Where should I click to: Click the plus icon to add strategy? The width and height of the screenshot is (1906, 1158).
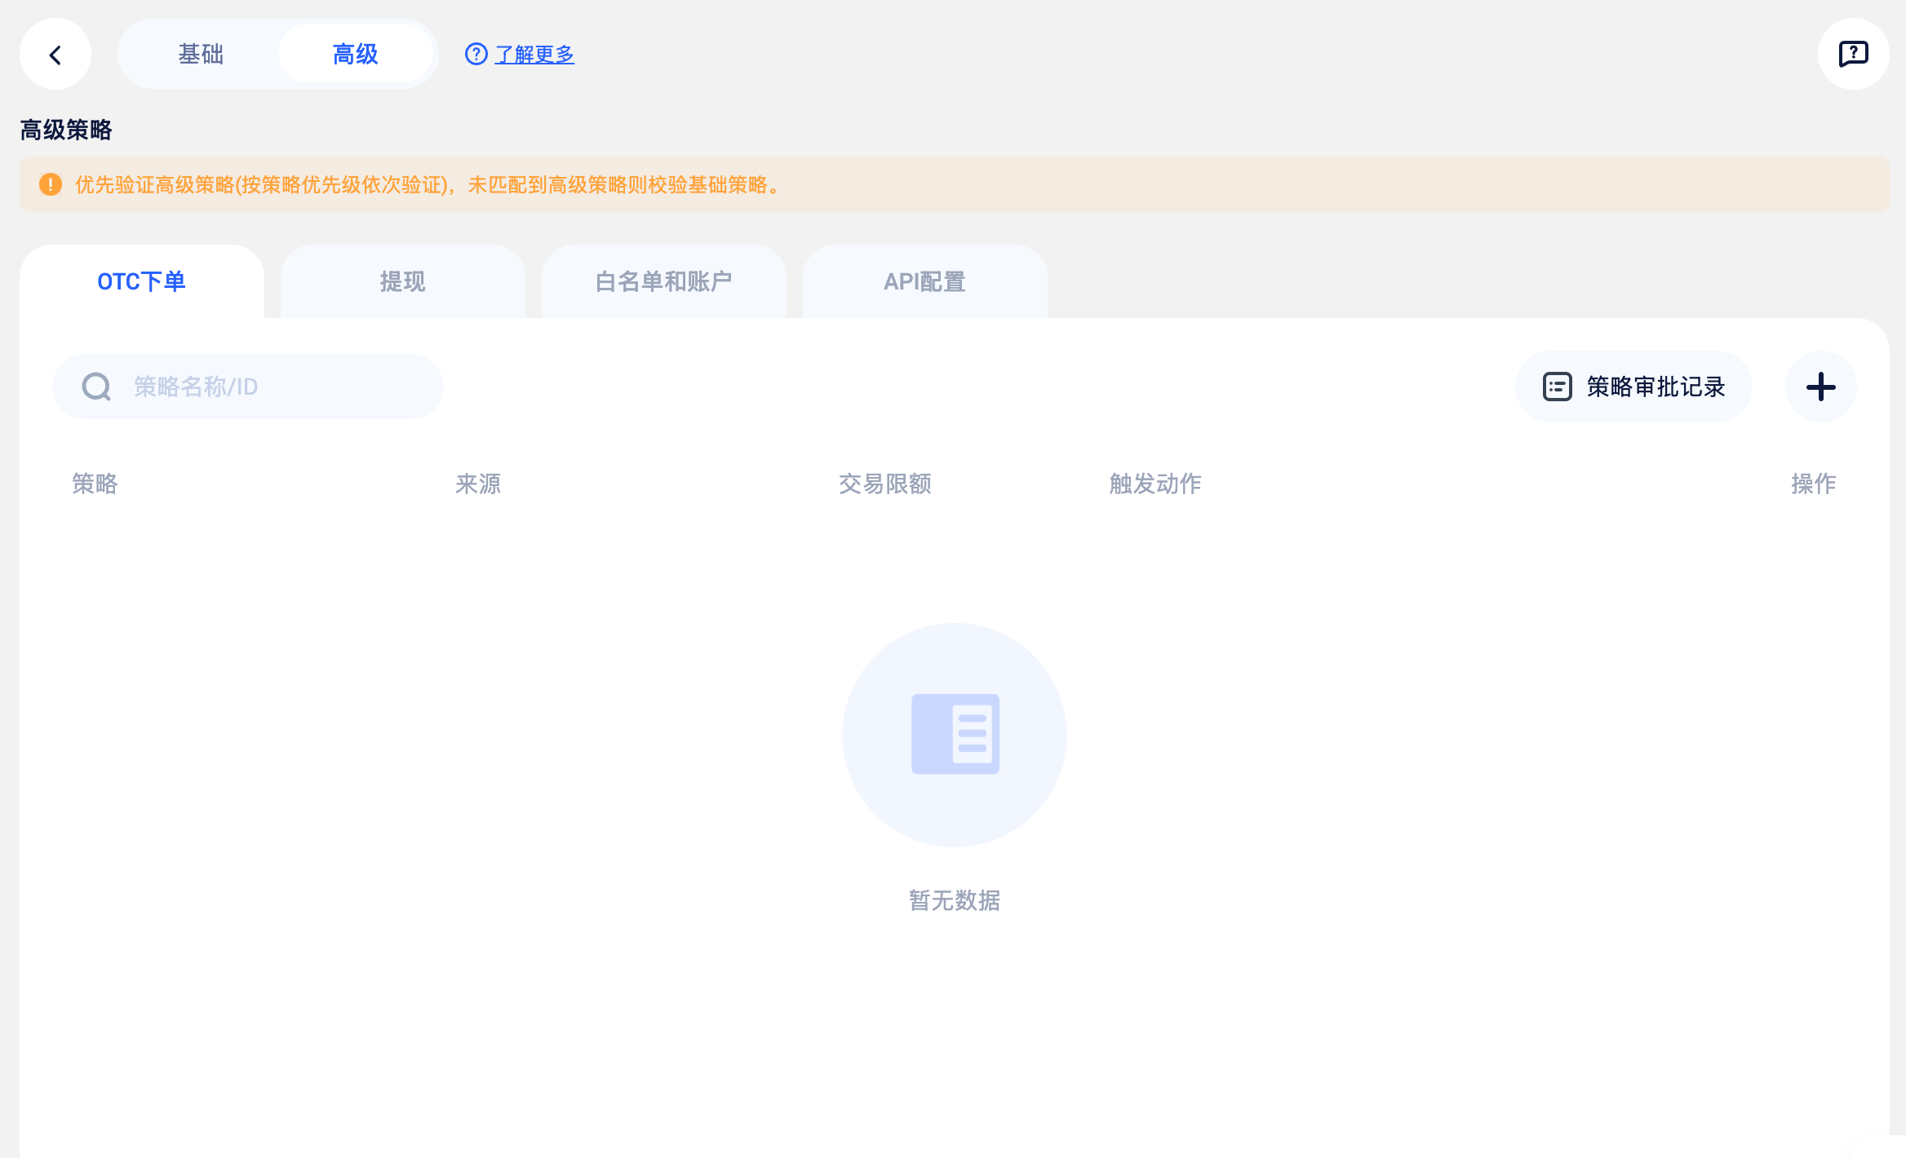(1820, 387)
